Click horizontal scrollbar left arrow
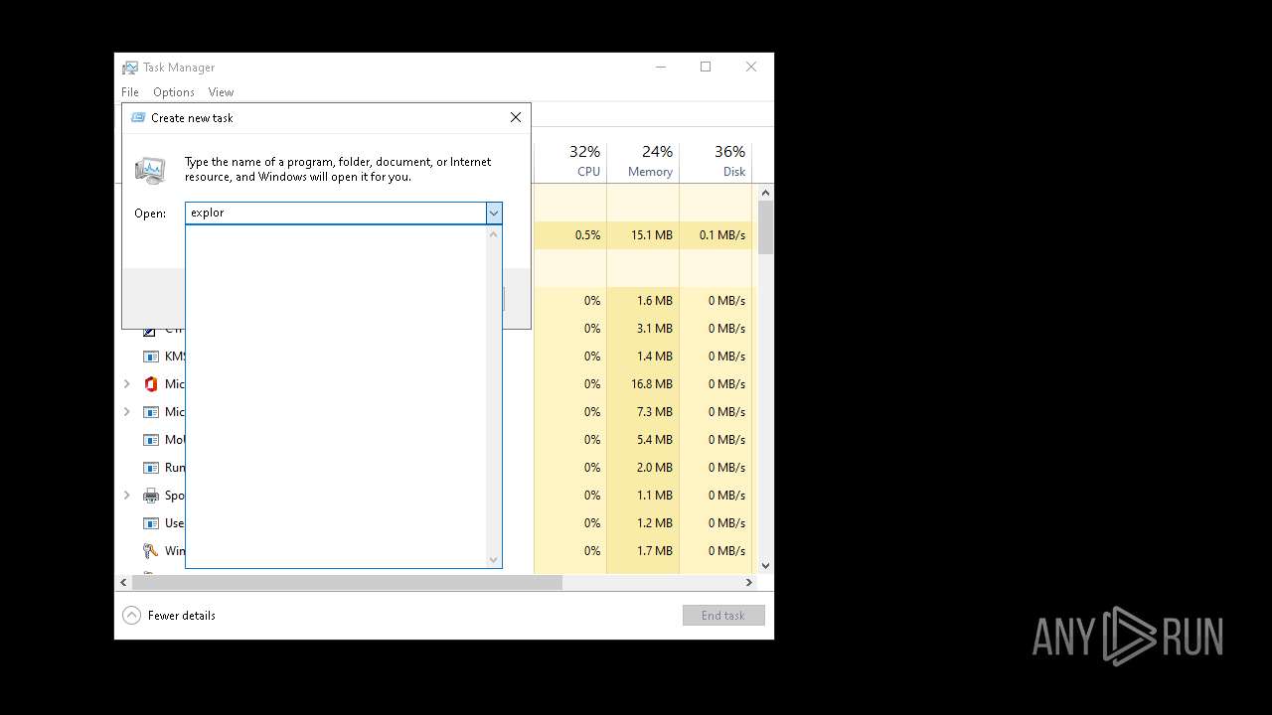The width and height of the screenshot is (1272, 715). 123,583
